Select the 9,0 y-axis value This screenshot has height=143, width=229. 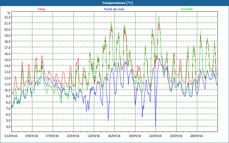[8, 96]
